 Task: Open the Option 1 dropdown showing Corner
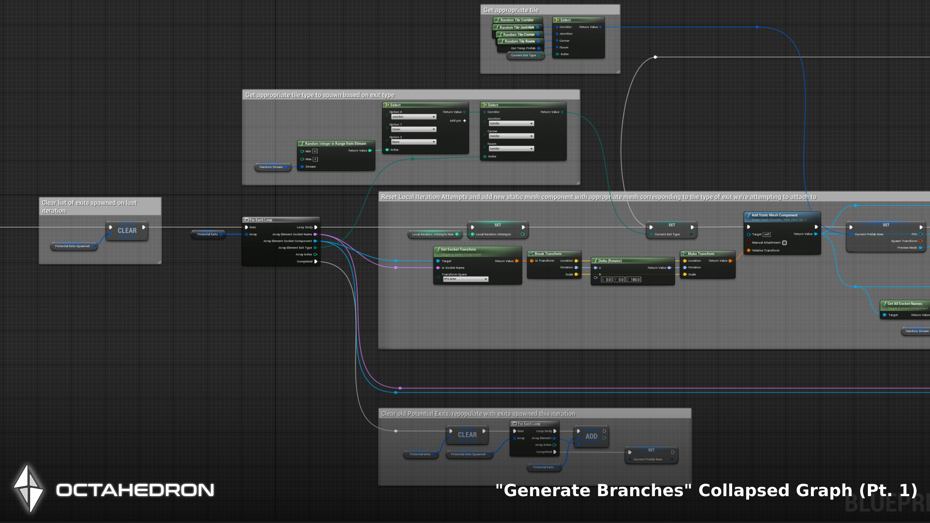[413, 129]
